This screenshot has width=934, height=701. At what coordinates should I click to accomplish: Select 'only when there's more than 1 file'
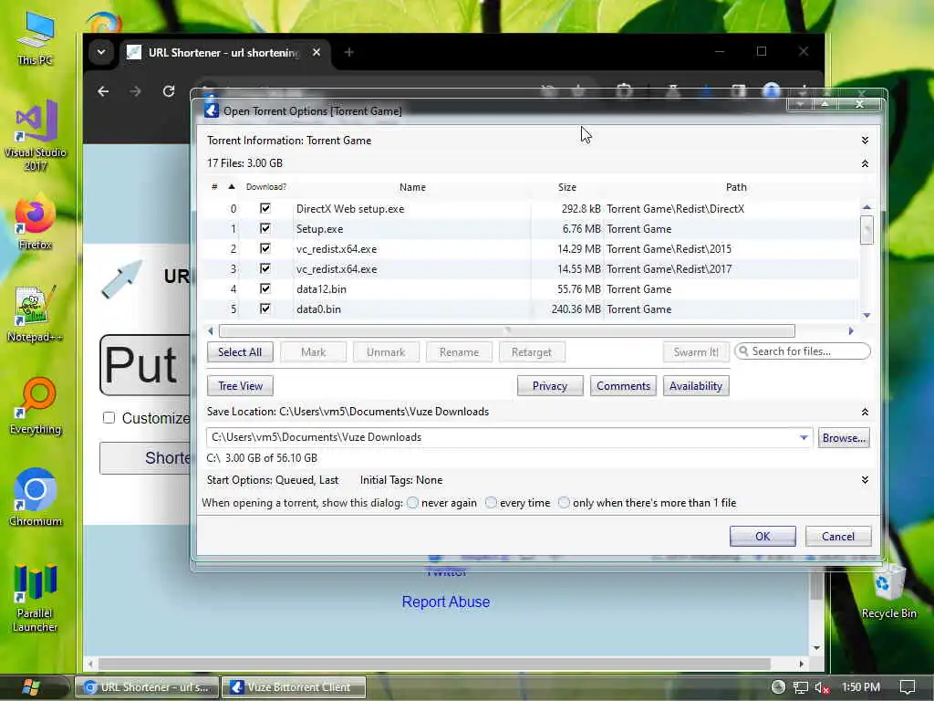click(564, 503)
